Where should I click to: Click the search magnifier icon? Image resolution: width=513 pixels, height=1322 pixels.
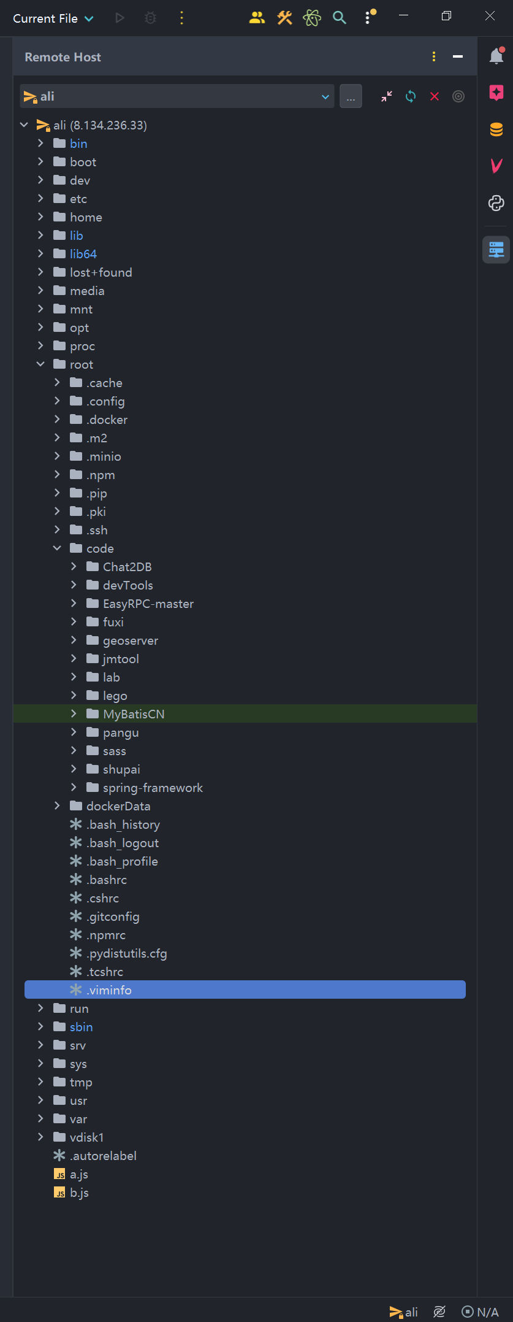tap(340, 18)
